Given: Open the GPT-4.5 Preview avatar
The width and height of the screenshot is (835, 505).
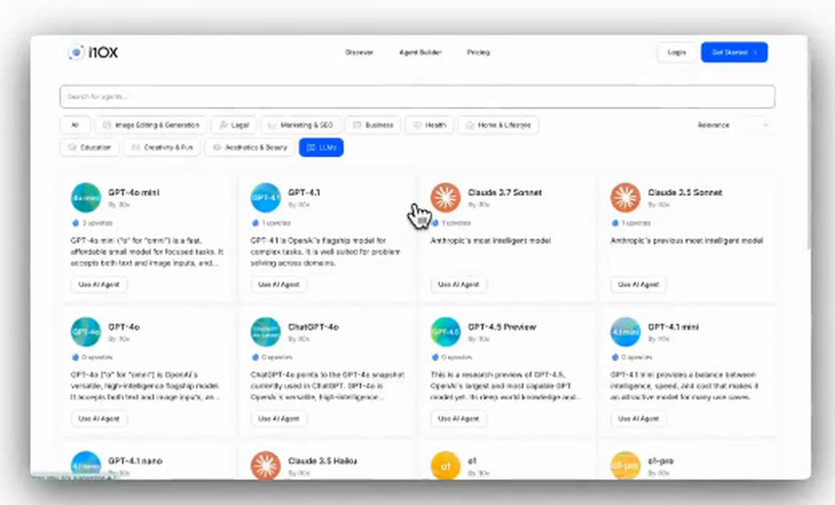Looking at the screenshot, I should pos(446,331).
